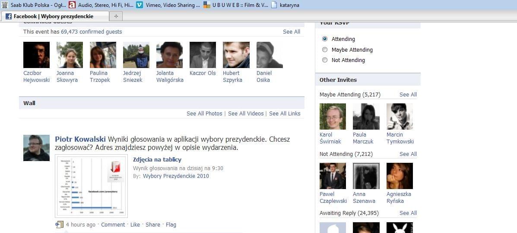Click See All for Maybe Attending
Viewport: 517px width, 233px height.
[x=408, y=94]
